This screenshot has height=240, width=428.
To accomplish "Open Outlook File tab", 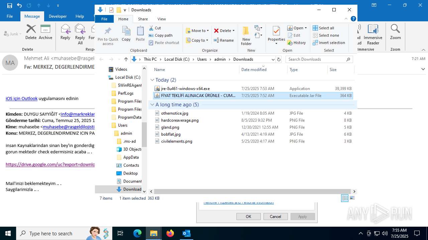I will tap(10, 16).
